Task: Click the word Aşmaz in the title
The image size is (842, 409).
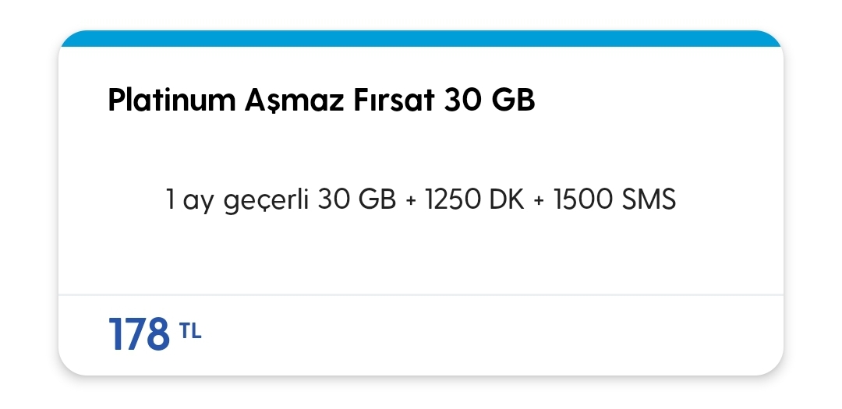Action: [x=294, y=101]
